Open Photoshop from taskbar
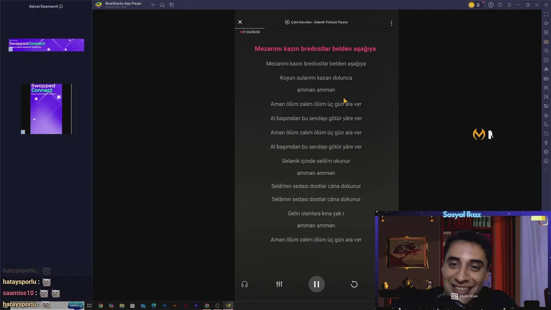 pyautogui.click(x=164, y=306)
